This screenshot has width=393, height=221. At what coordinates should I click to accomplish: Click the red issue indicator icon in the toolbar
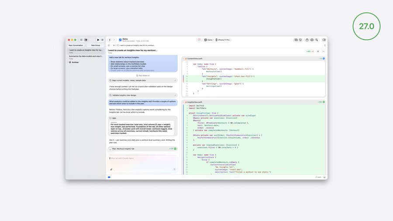[199, 40]
